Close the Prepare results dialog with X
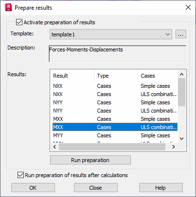 [x=188, y=7]
